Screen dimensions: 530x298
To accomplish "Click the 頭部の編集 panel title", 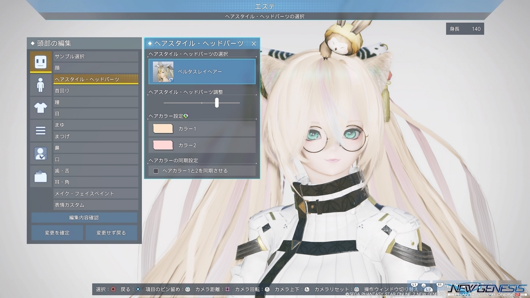I will 55,43.
